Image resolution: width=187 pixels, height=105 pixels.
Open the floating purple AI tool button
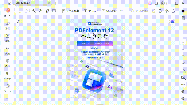[172, 22]
